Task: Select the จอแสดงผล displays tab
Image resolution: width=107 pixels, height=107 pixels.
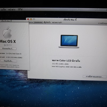Action: click(x=38, y=22)
